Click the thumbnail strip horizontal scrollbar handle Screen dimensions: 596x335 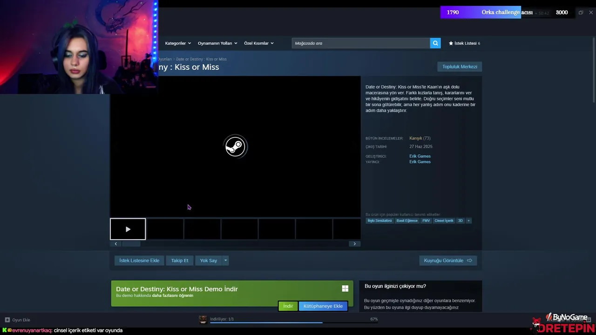pos(130,244)
